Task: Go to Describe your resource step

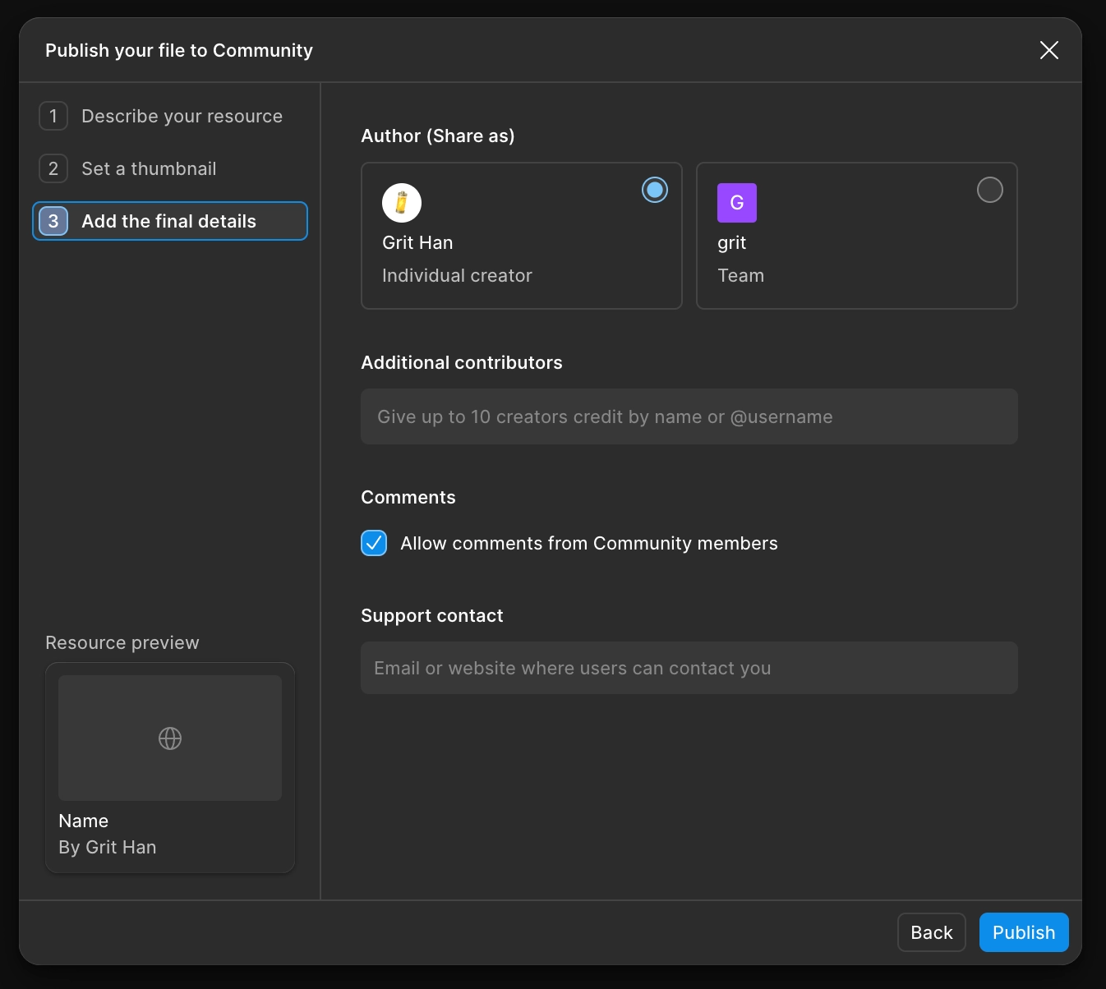Action: 182,116
